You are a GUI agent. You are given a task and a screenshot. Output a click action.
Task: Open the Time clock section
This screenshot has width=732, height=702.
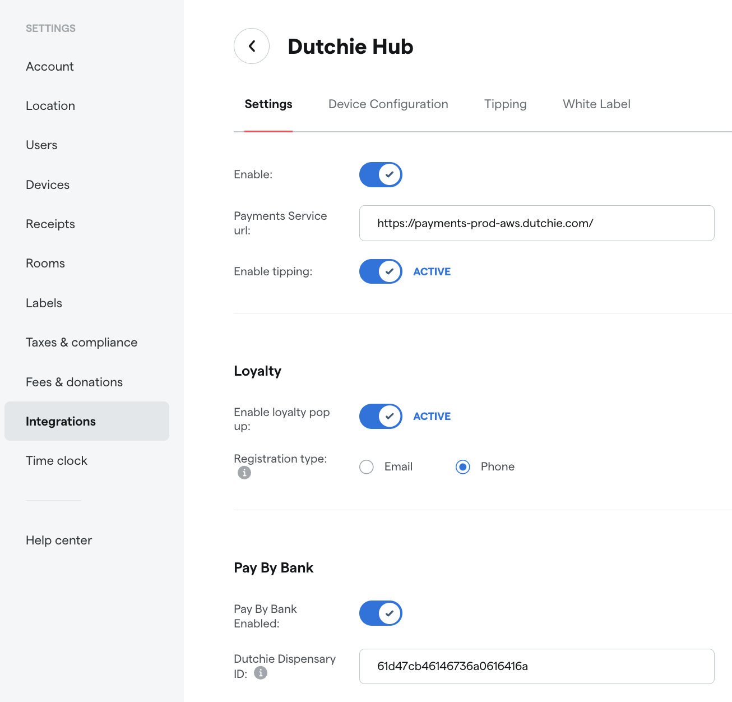[56, 460]
